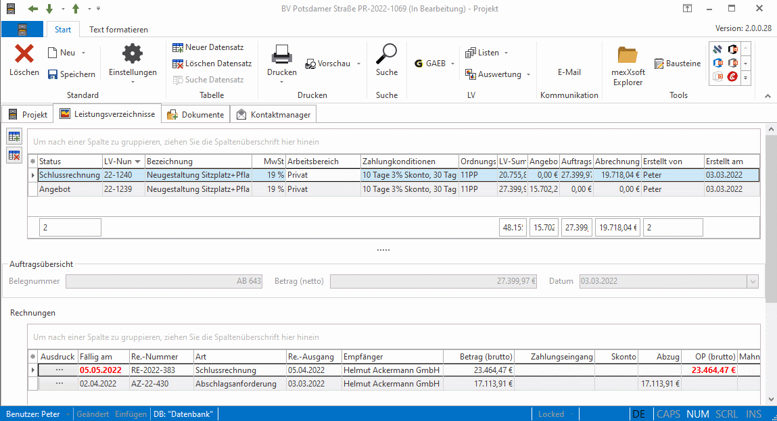Viewport: 777px width, 421px height.
Task: Click add-row table icon left of grid
Action: tap(14, 137)
